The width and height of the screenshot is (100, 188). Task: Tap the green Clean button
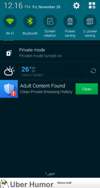[86, 89]
